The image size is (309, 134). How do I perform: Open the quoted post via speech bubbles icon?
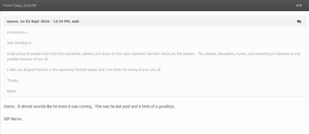click(299, 21)
